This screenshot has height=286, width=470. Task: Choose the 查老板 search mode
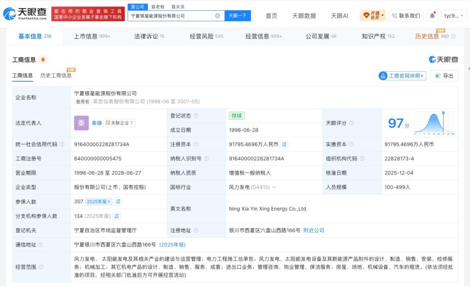158,6
